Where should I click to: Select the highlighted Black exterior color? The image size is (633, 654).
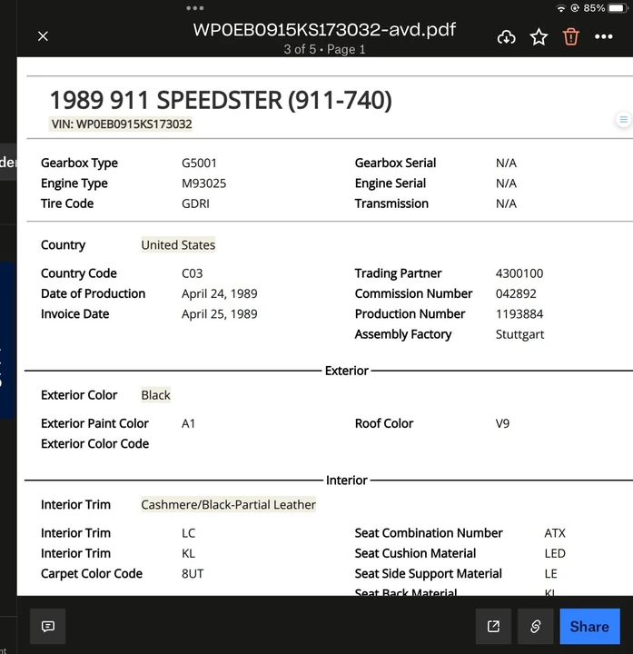point(155,395)
